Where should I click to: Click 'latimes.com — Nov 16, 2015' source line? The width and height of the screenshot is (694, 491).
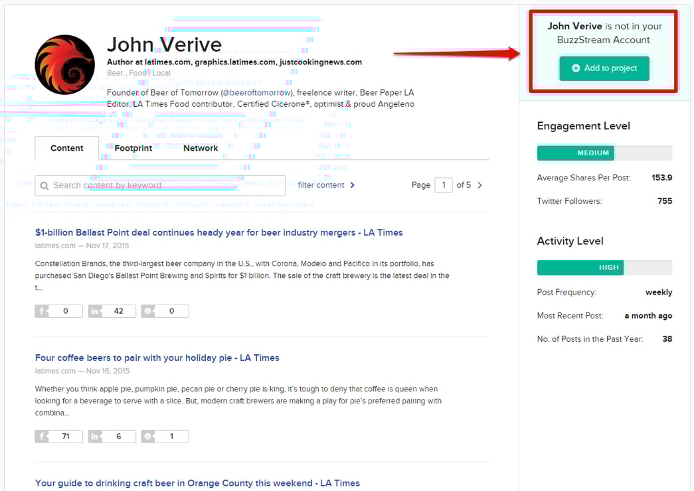coord(82,371)
